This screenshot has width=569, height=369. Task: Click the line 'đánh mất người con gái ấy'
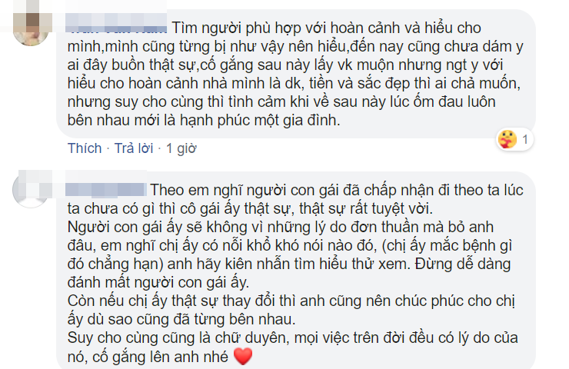click(158, 282)
